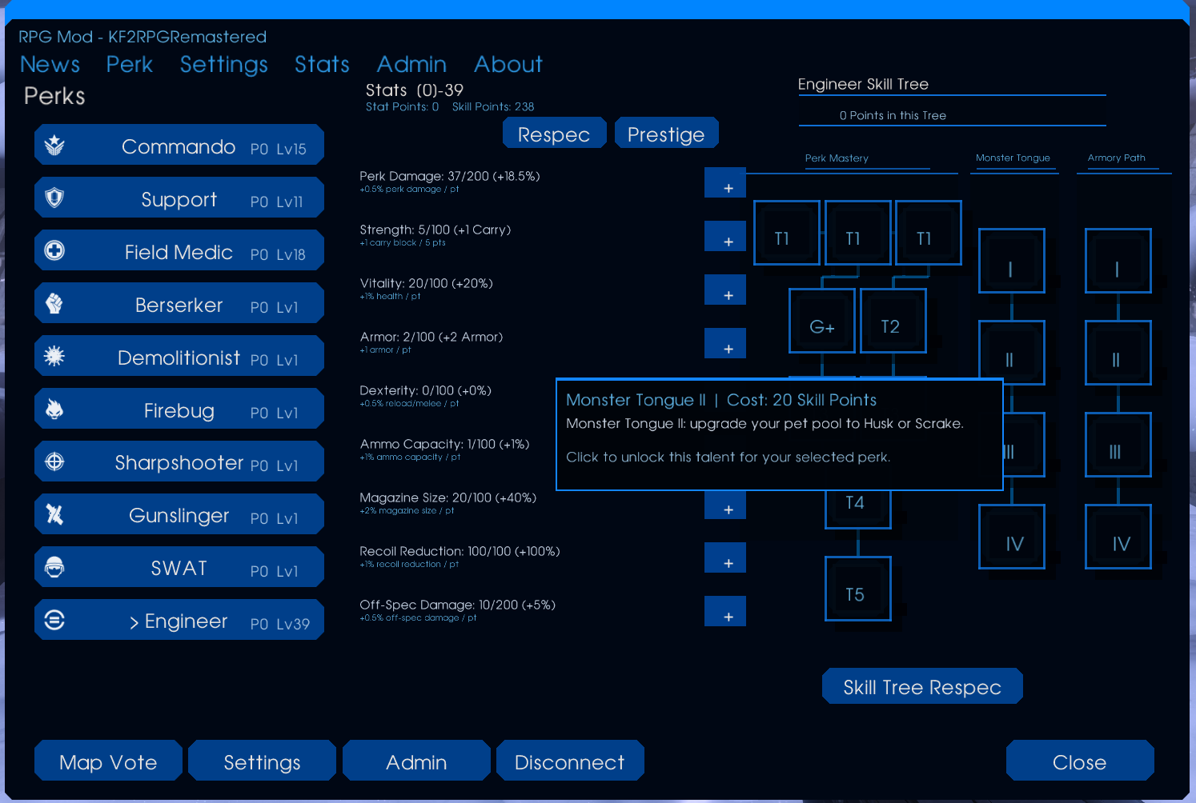Click the Field Medic cross icon
Screen dimensions: 1196x803
tap(54, 250)
